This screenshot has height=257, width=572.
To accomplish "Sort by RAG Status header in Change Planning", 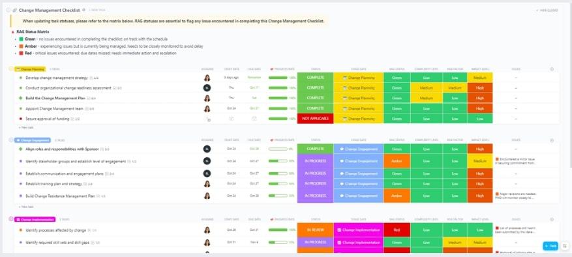I will pos(397,69).
